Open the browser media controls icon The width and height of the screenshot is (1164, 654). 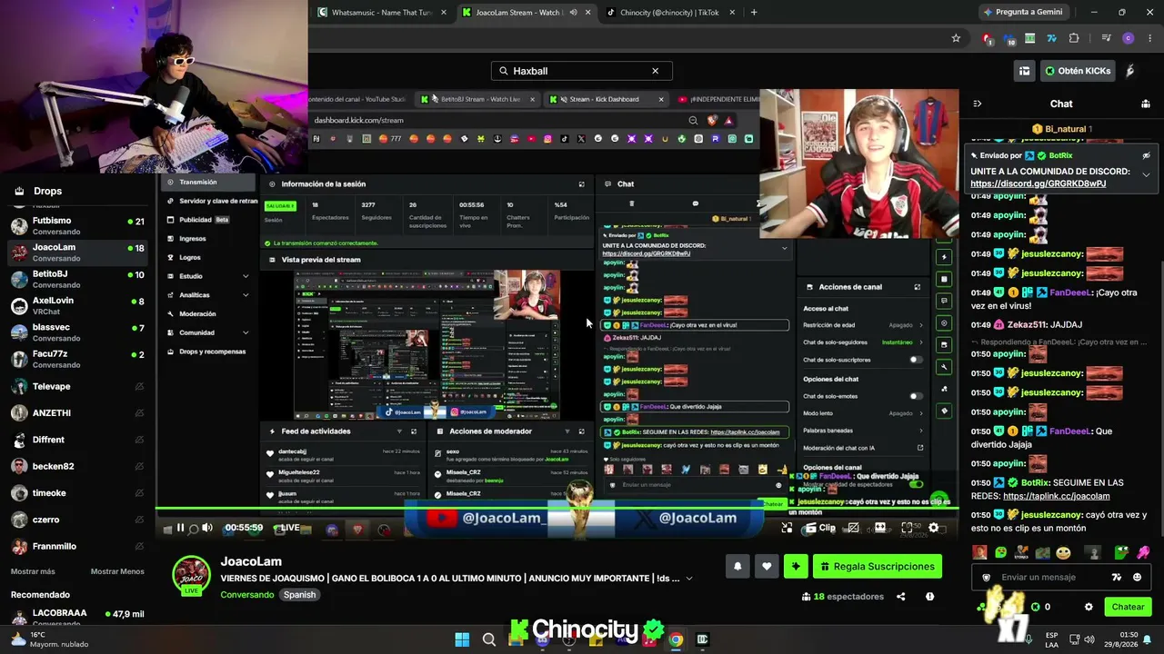1107,38
